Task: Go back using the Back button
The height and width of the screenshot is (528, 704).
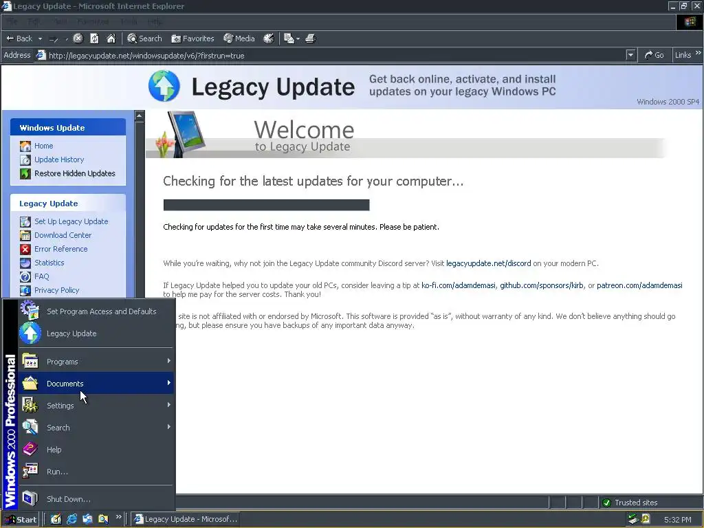Action: (x=19, y=38)
